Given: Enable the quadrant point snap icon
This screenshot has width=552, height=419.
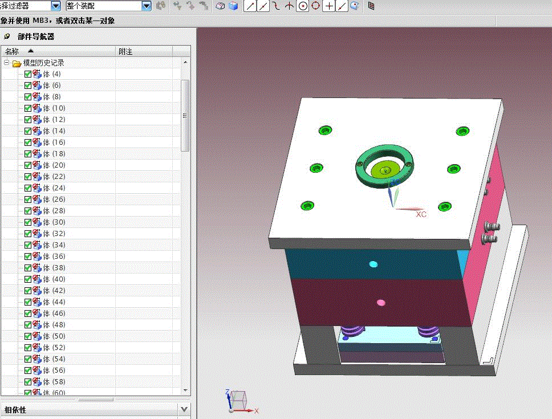Looking at the screenshot, I should pyautogui.click(x=315, y=6).
